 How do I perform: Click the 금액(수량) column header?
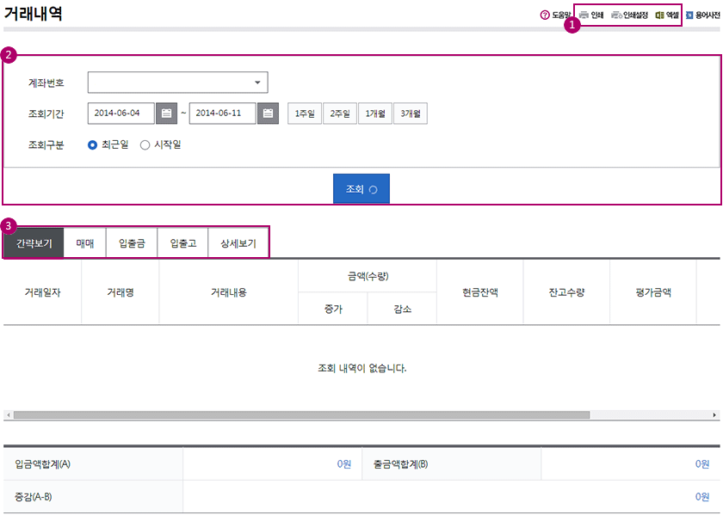368,276
